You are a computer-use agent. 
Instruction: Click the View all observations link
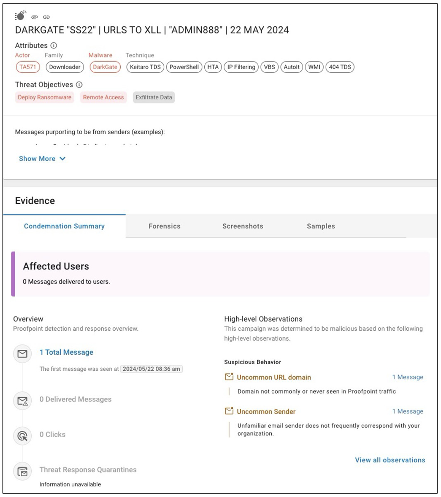click(x=390, y=460)
